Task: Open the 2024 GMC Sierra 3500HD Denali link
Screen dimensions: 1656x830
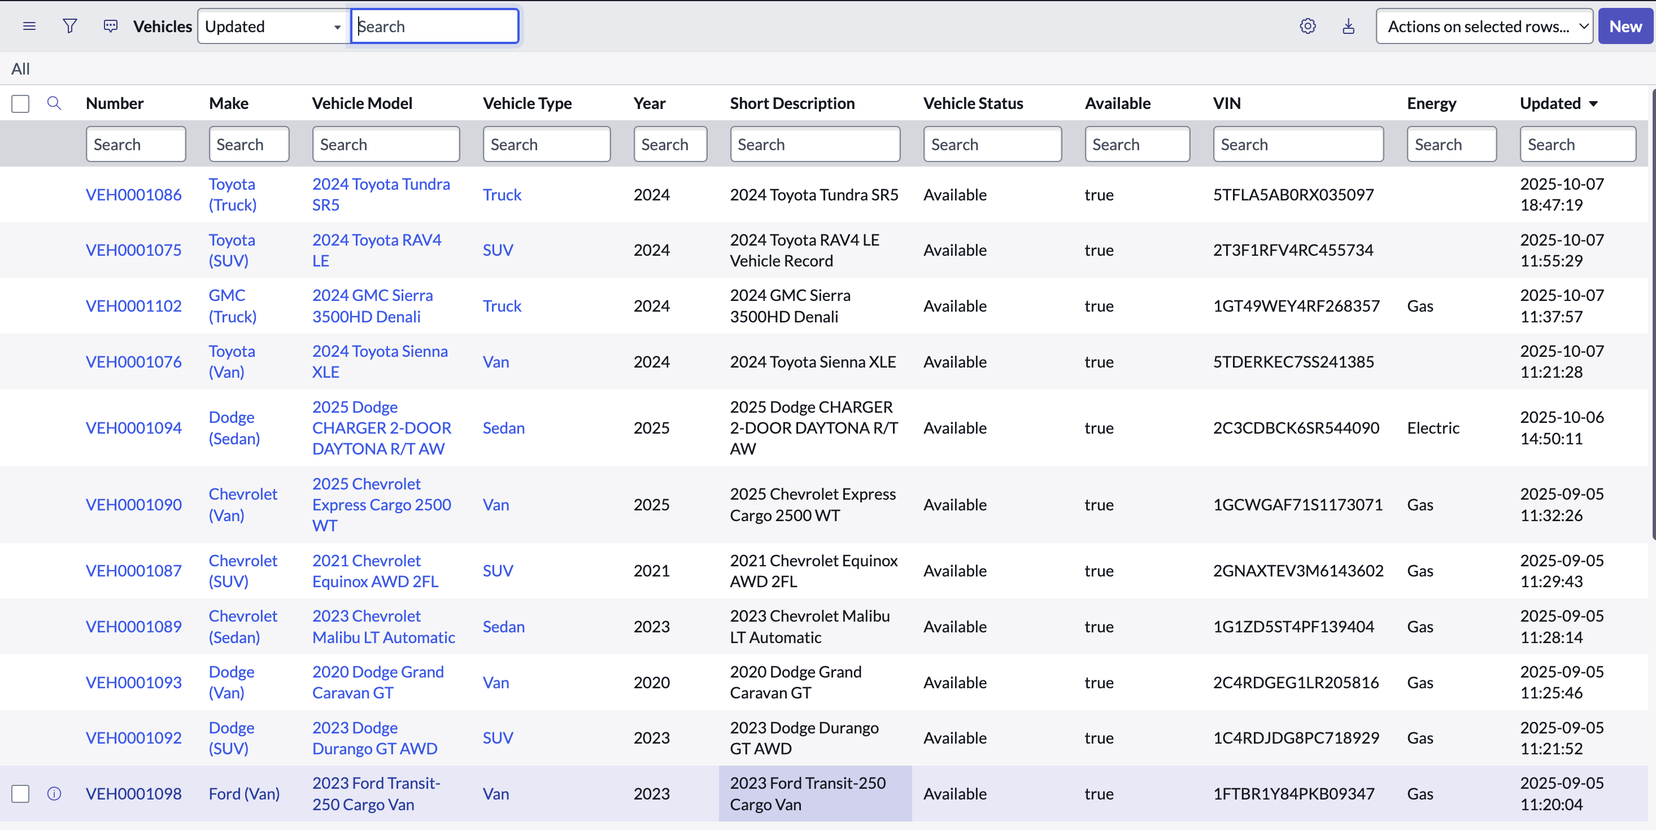Action: click(x=372, y=306)
